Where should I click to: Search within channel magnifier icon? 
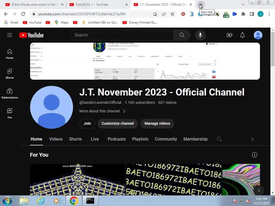click(219, 139)
